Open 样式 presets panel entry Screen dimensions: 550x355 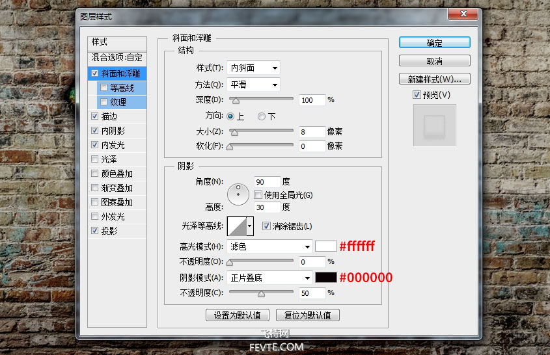[117, 42]
